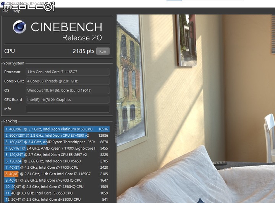Start the CPU test with Run
Image resolution: width=275 pixels, height=203 pixels.
coord(103,51)
